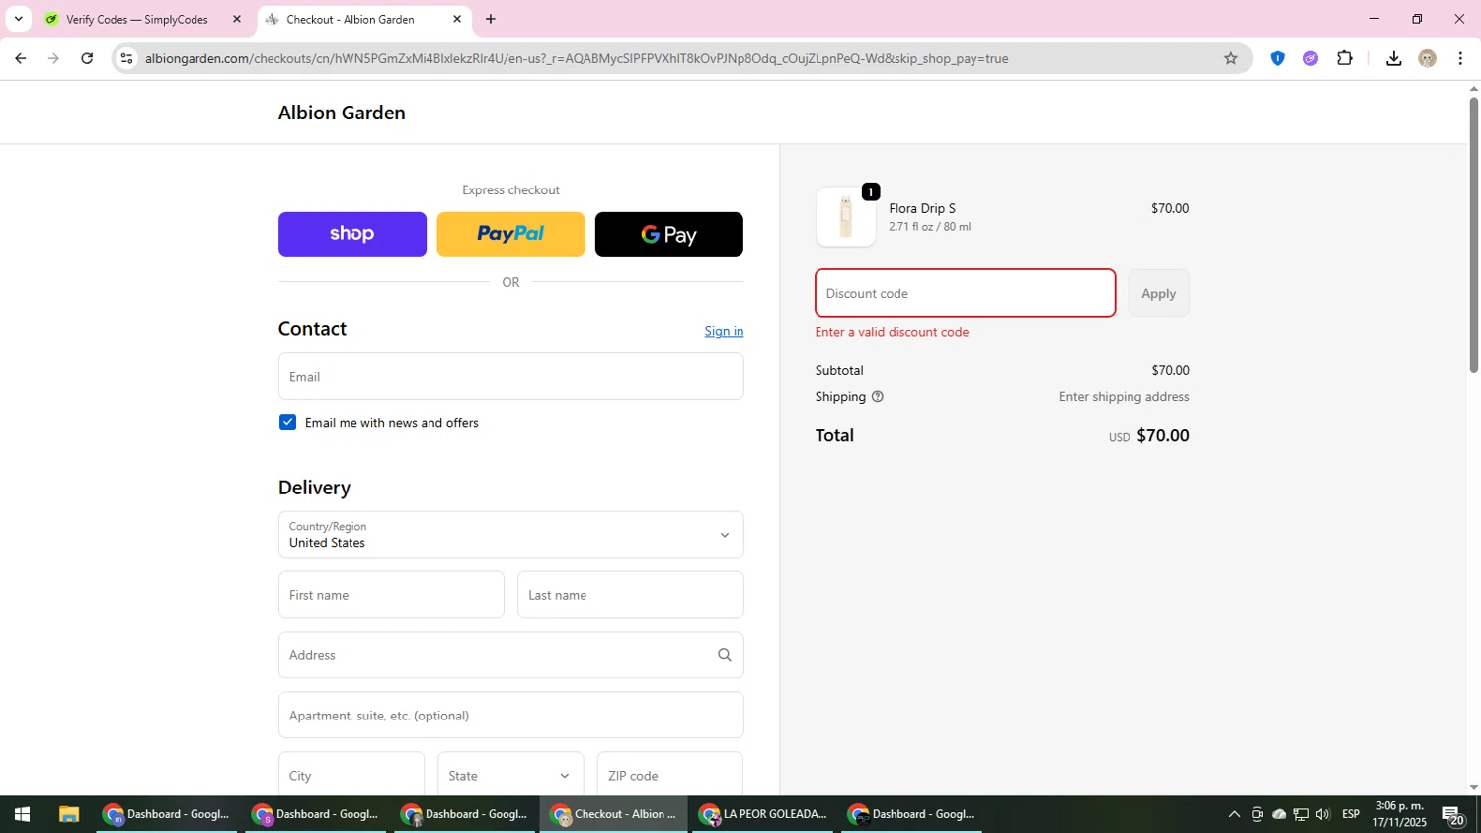Viewport: 1481px width, 833px height.
Task: Open the network icon in system tray
Action: click(1301, 814)
